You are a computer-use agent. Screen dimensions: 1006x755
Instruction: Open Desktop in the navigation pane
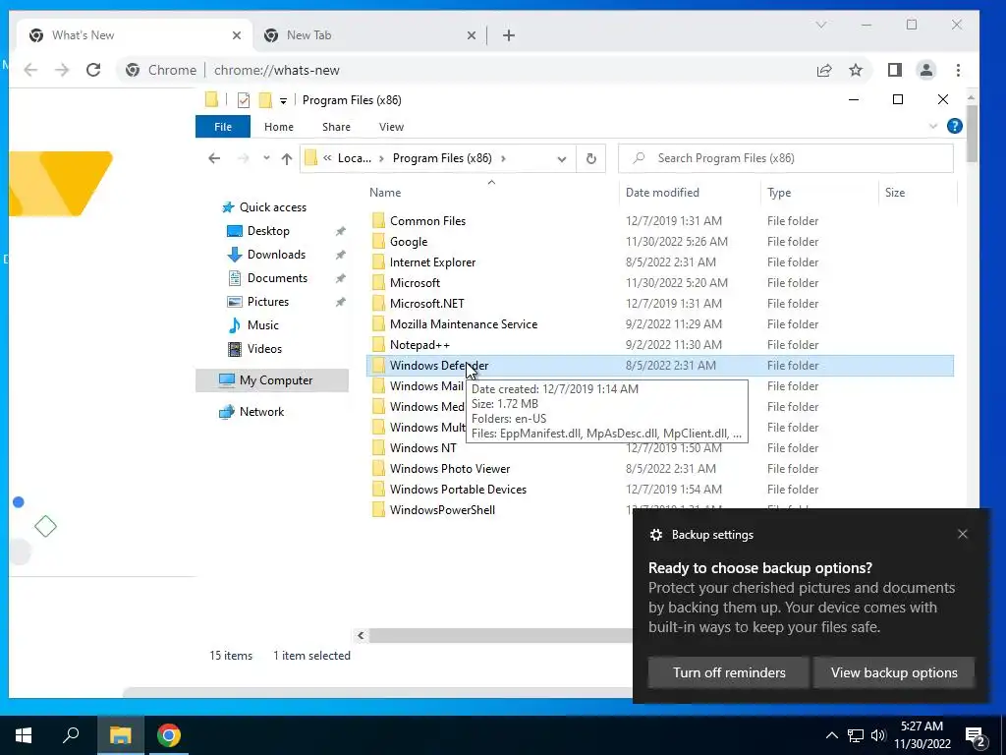[268, 231]
